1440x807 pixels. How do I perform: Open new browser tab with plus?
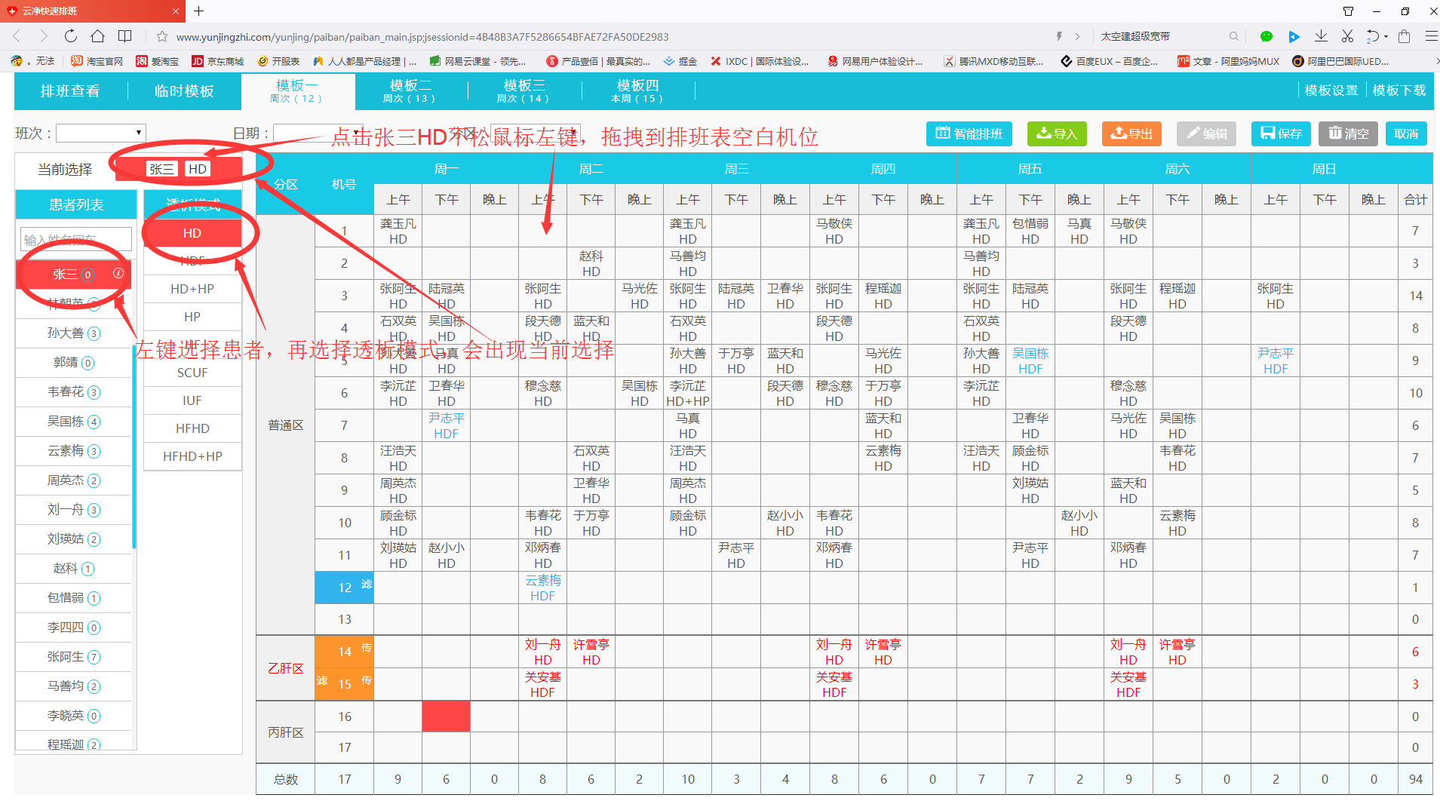[x=199, y=11]
